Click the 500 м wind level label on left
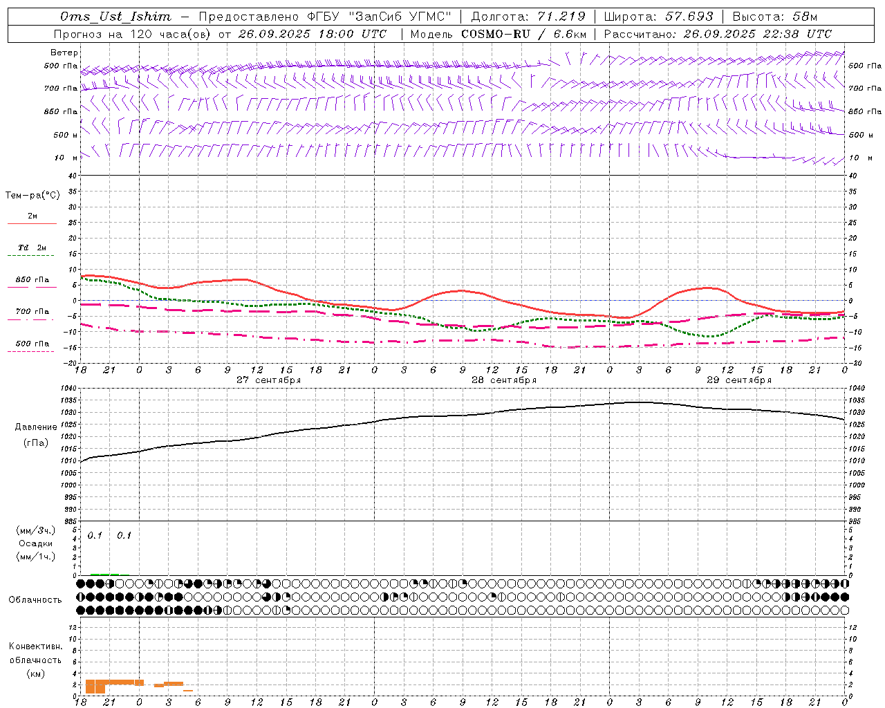The width and height of the screenshot is (885, 708). pos(66,135)
